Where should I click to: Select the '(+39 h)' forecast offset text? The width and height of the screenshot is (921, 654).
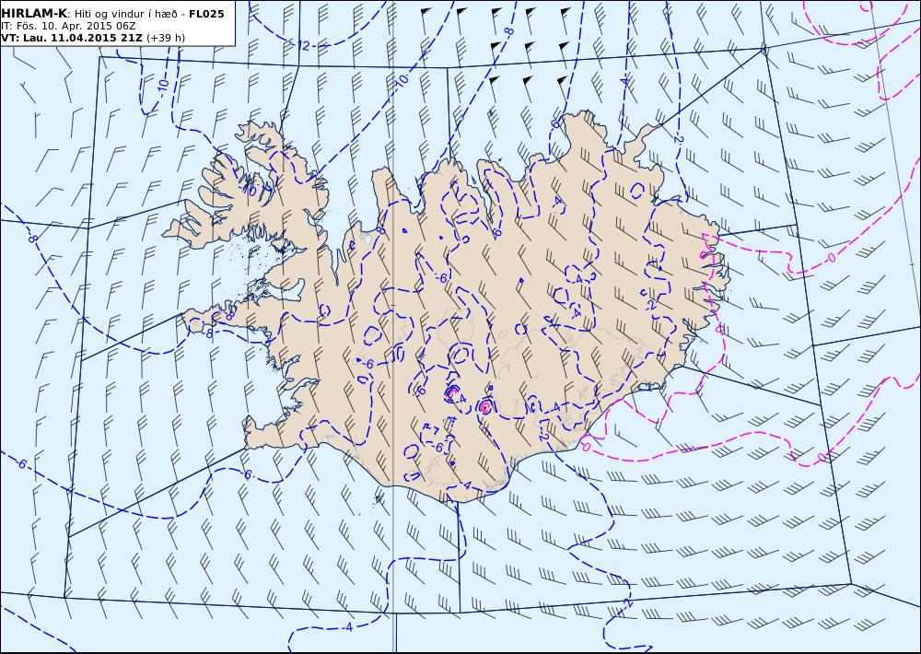click(166, 38)
